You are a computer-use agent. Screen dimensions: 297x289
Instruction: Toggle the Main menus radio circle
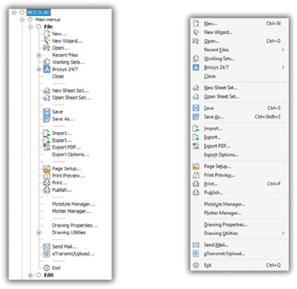coord(30,19)
